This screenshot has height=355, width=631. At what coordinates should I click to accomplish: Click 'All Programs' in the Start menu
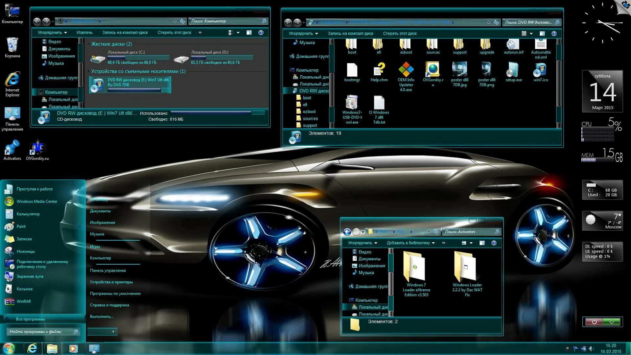tap(30, 319)
